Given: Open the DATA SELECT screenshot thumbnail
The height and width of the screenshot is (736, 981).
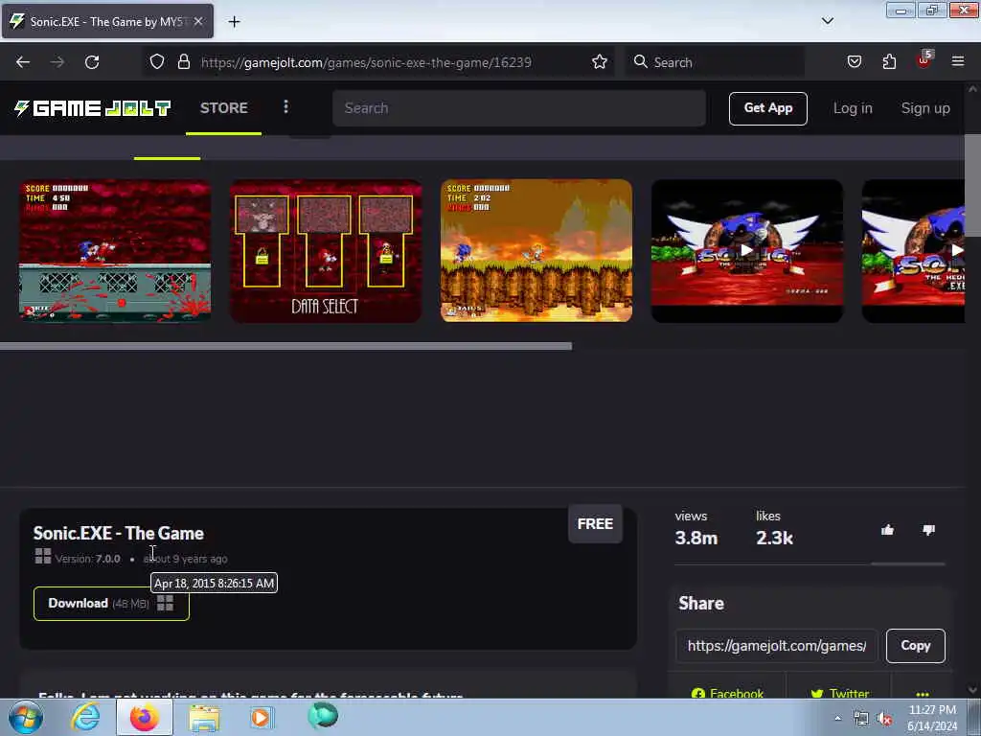Looking at the screenshot, I should pos(326,251).
